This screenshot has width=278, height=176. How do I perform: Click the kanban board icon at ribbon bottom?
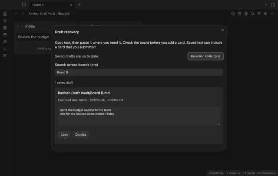pos(5,55)
